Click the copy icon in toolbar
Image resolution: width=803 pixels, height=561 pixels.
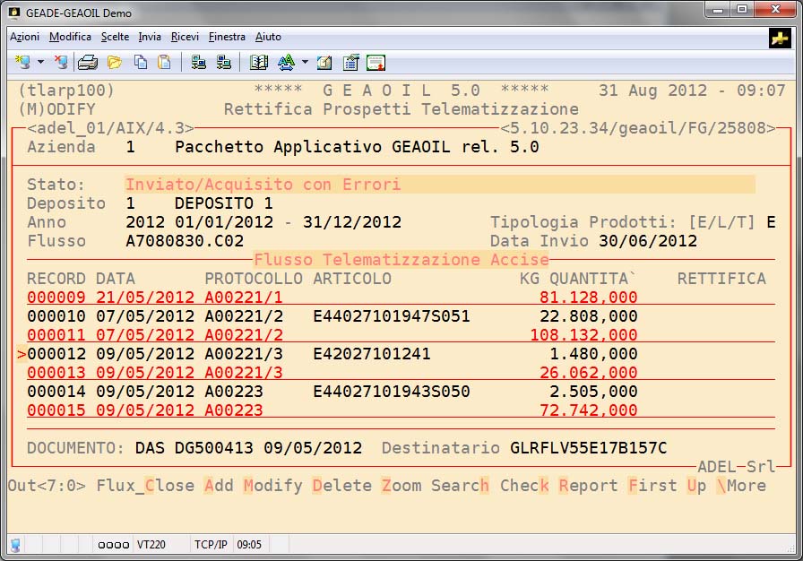pos(141,62)
